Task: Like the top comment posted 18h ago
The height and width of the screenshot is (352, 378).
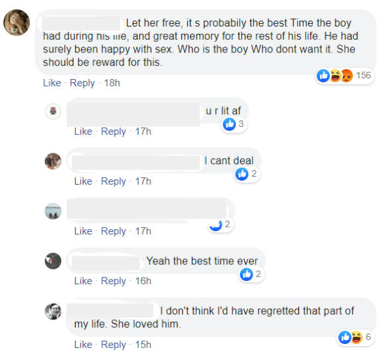Action: point(52,83)
